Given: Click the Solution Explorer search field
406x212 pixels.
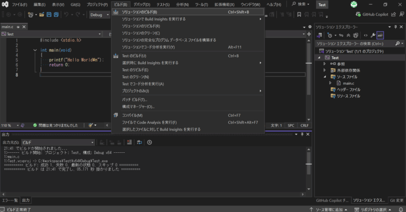Looking at the screenshot, I should [x=353, y=44].
